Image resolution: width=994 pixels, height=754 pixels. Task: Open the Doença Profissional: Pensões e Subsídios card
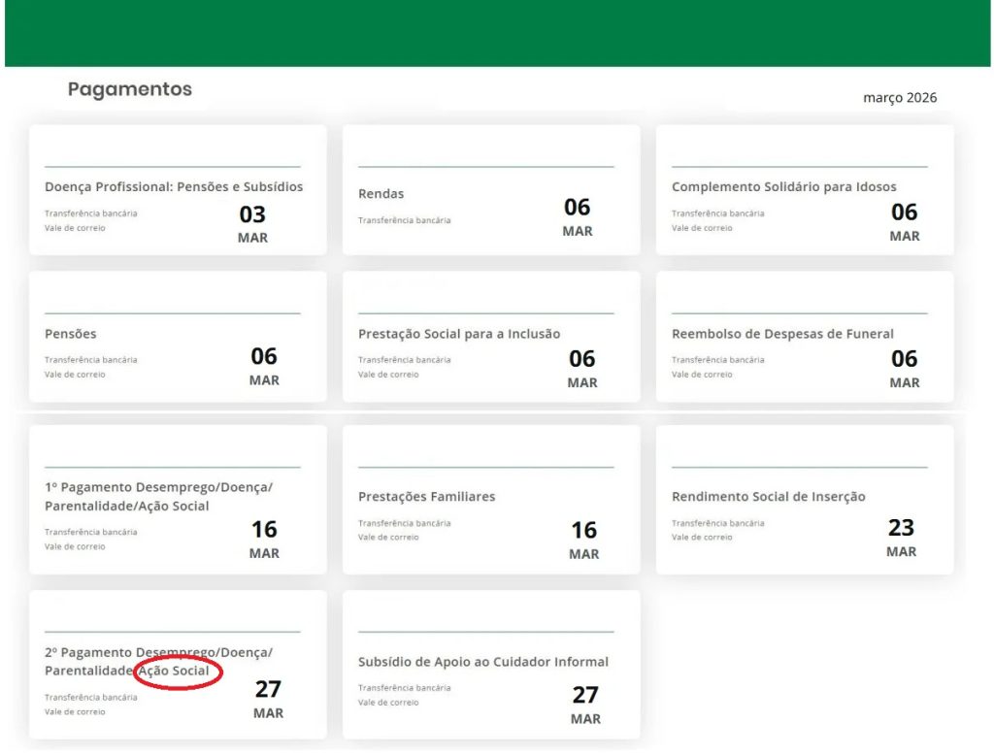(174, 186)
